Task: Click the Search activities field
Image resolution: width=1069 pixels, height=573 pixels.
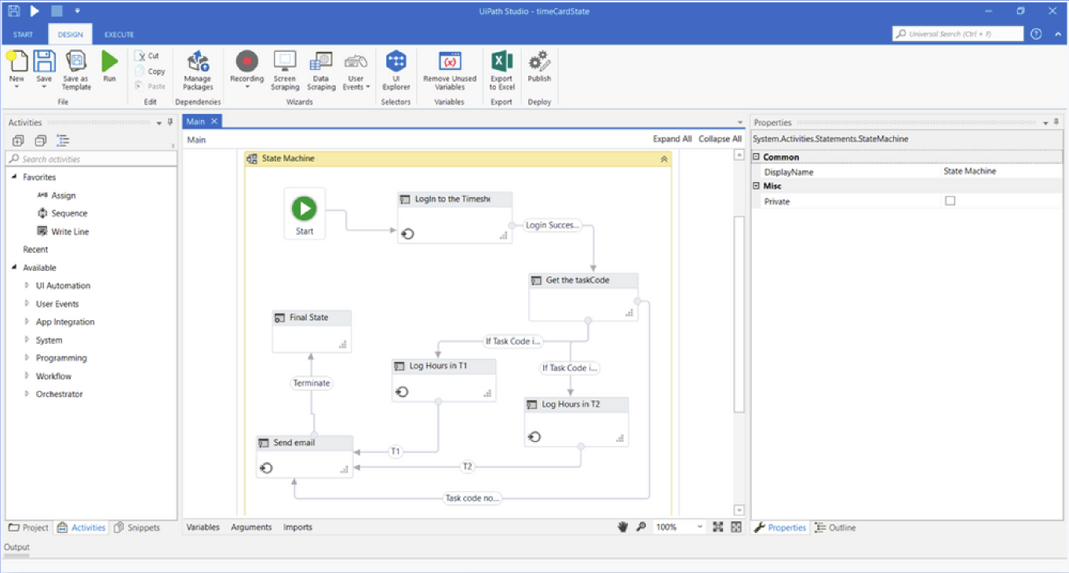Action: click(x=92, y=159)
